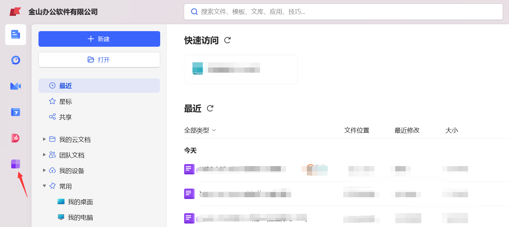
Task: Open the purple squares app icon
Action: [x=16, y=164]
